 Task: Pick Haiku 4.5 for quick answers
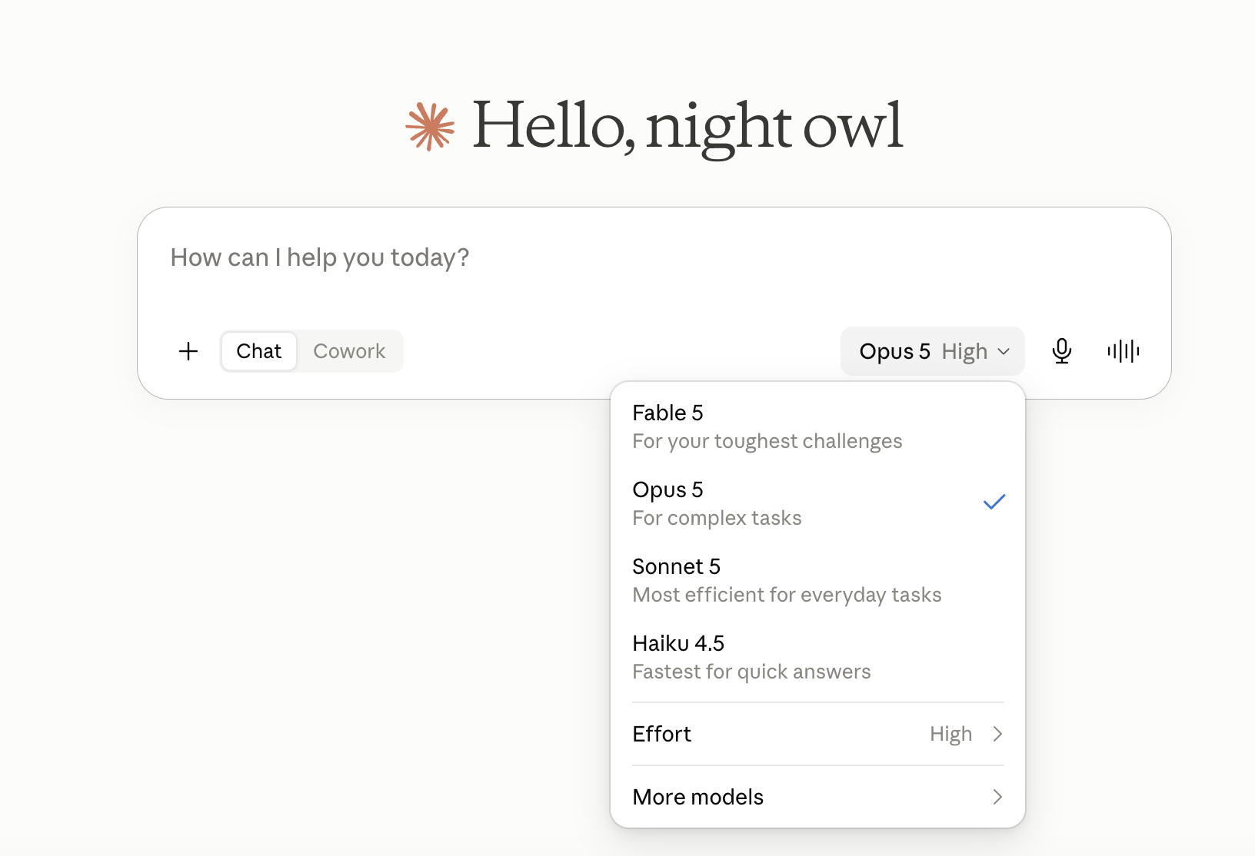(x=817, y=657)
